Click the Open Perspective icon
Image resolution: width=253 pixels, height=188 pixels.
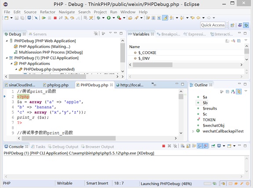[232, 25]
